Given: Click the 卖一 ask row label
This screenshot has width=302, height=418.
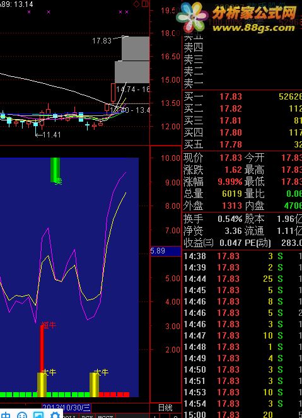Looking at the screenshot, I should point(194,83).
